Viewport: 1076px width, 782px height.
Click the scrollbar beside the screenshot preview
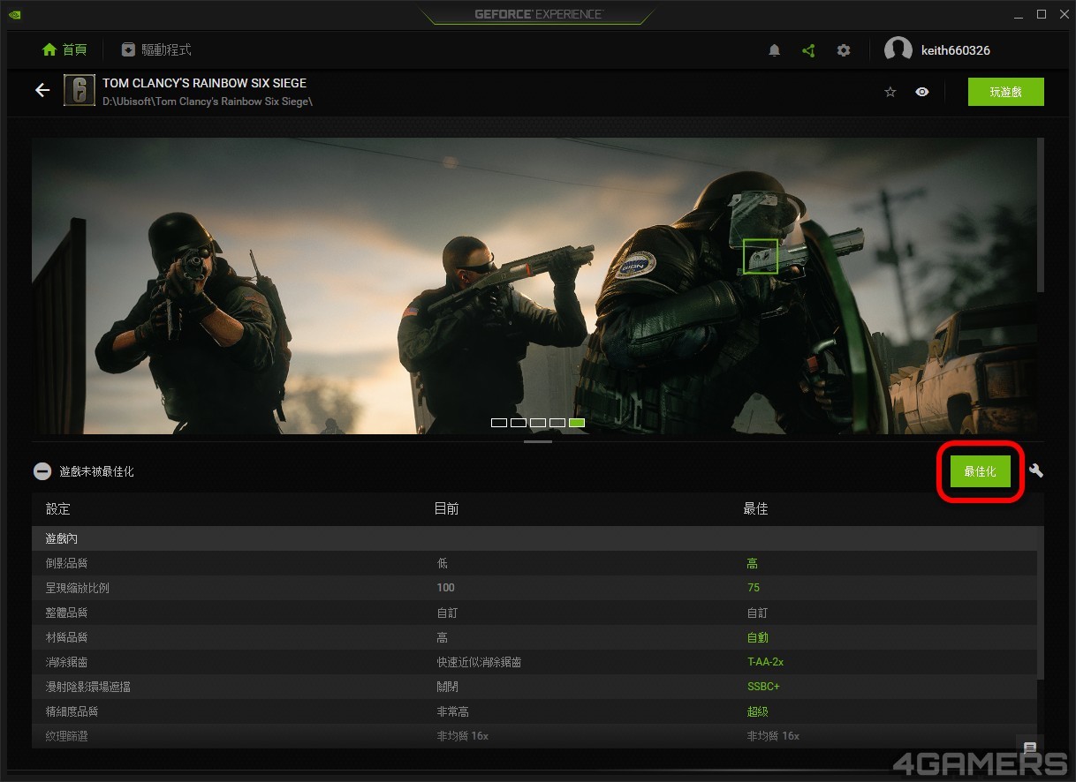[x=1041, y=214]
